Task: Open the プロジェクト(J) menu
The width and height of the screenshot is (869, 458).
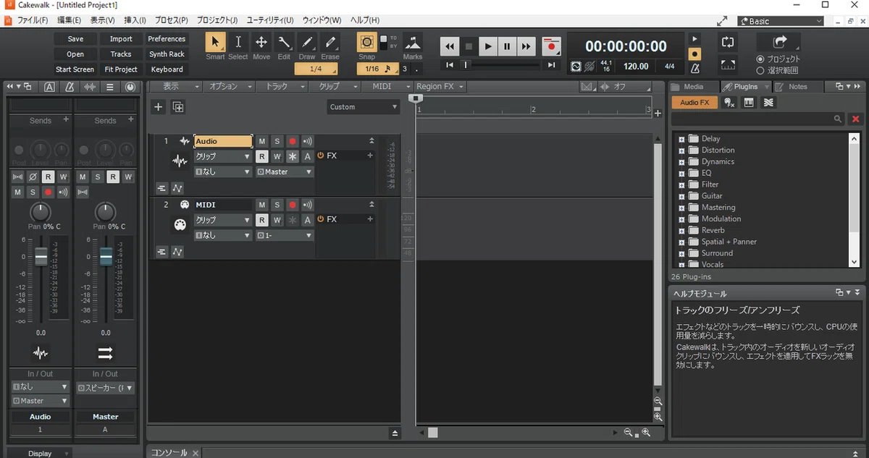Action: point(217,20)
